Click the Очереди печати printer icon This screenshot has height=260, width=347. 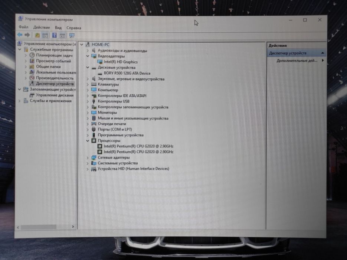pyautogui.click(x=94, y=124)
